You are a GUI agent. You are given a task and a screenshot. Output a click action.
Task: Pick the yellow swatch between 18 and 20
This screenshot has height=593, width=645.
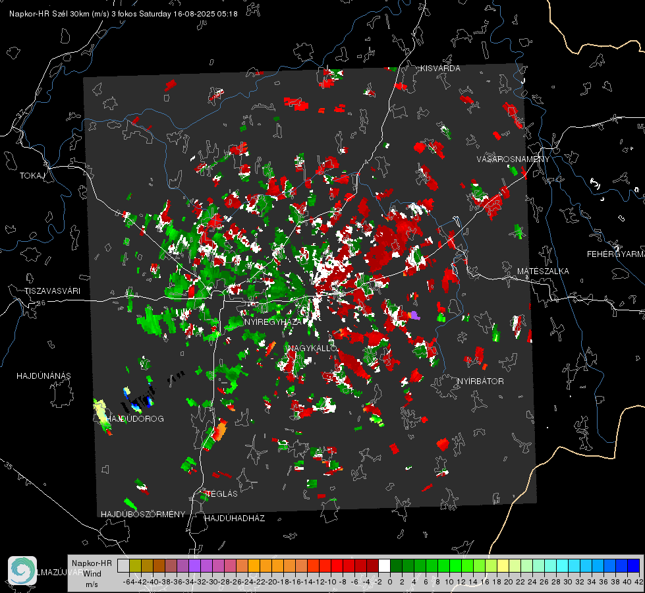[503, 566]
